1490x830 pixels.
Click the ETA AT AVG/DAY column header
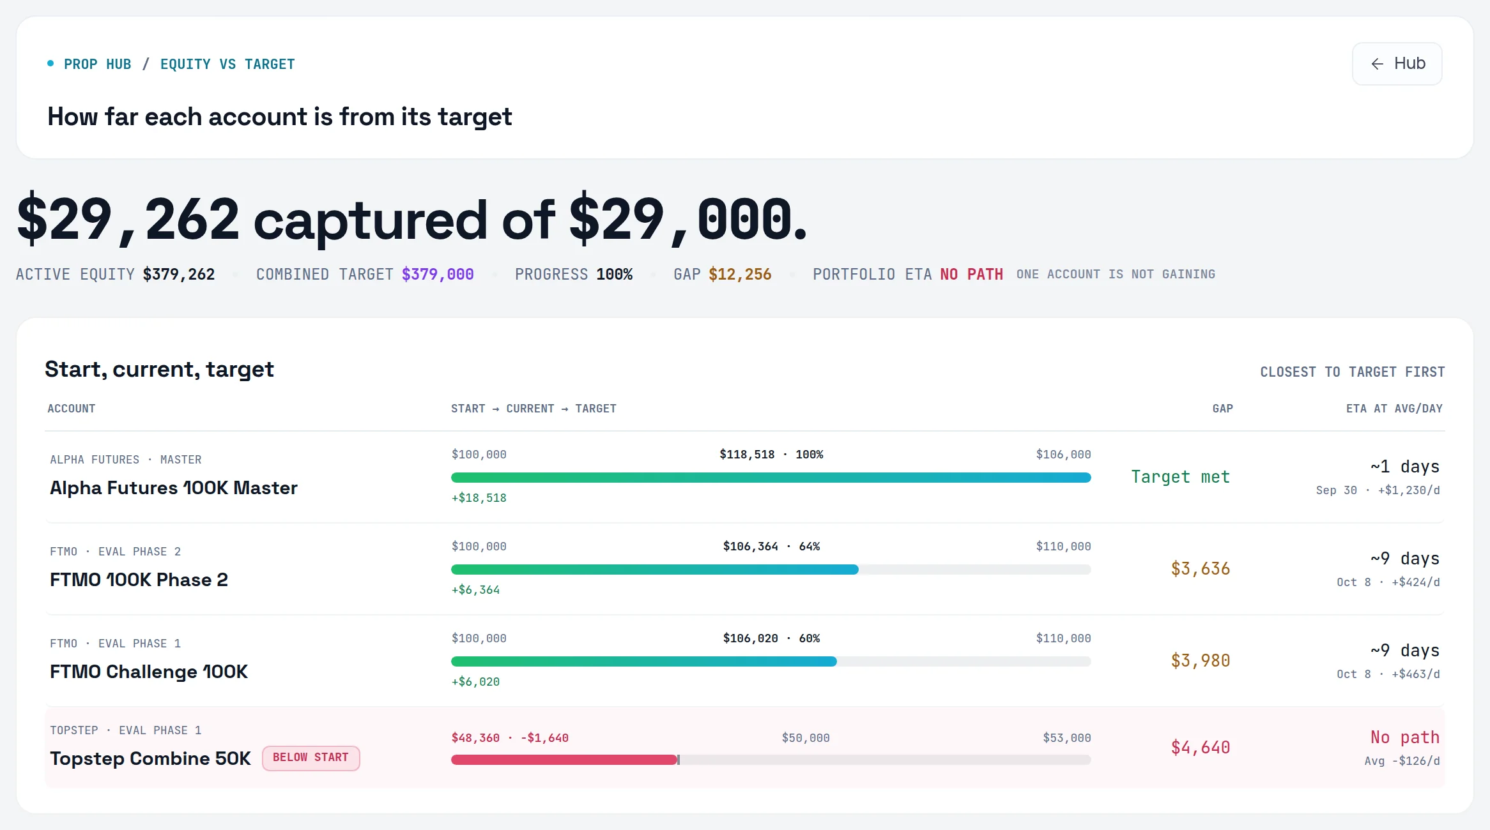pyautogui.click(x=1394, y=409)
